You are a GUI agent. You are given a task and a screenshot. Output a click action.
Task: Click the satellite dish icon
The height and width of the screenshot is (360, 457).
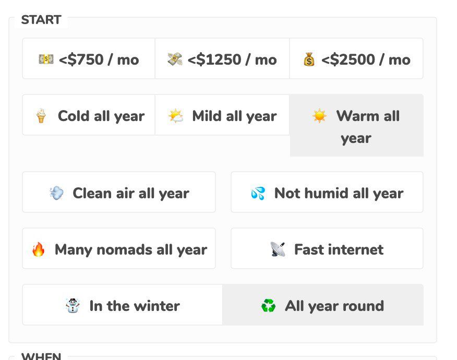[278, 249]
